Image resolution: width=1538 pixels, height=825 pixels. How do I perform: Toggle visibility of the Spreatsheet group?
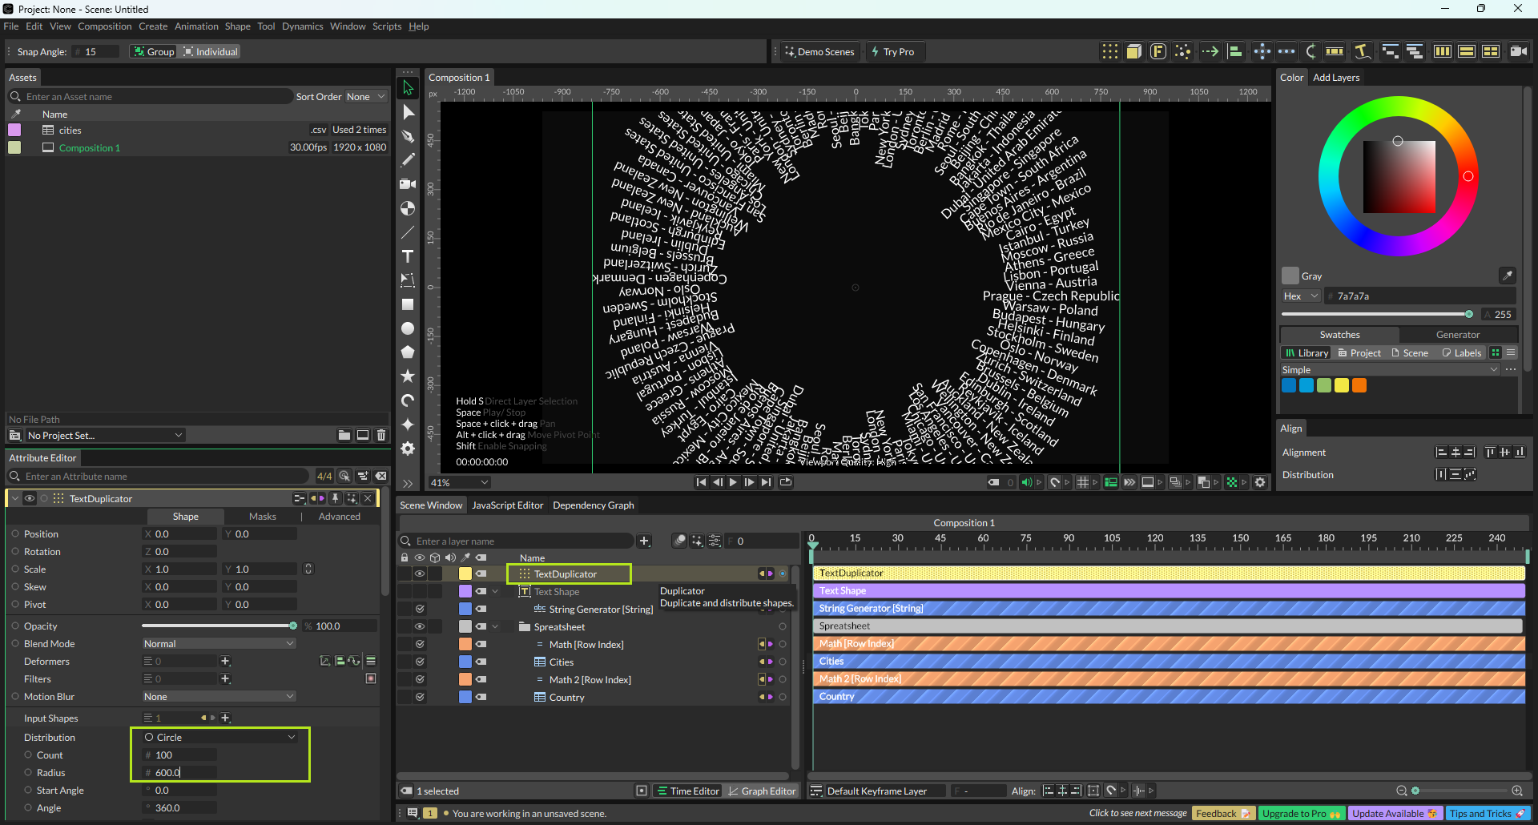click(419, 626)
